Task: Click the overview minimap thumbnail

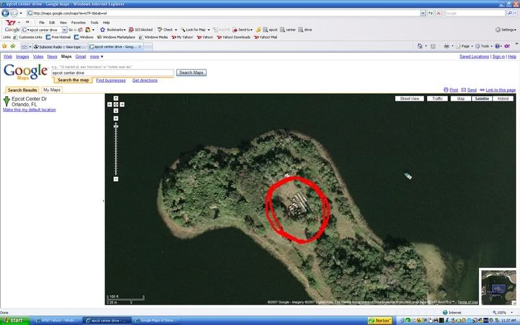Action: coord(499,287)
